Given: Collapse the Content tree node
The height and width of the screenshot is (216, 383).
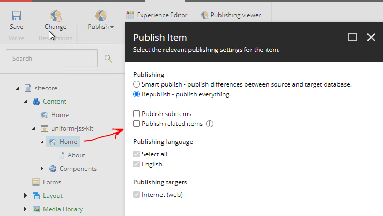Looking at the screenshot, I should coord(25,102).
